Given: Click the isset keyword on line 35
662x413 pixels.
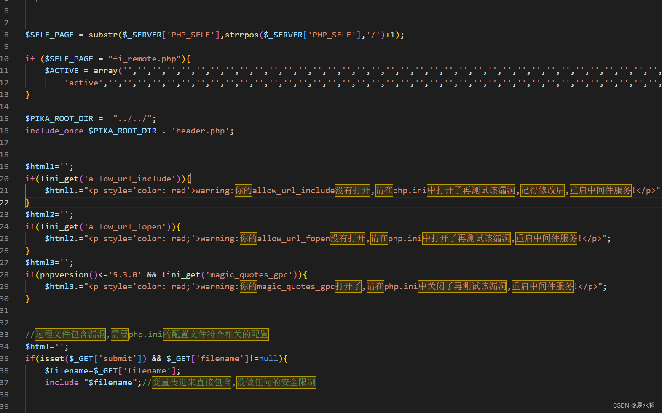Looking at the screenshot, I should pyautogui.click(x=52, y=359).
